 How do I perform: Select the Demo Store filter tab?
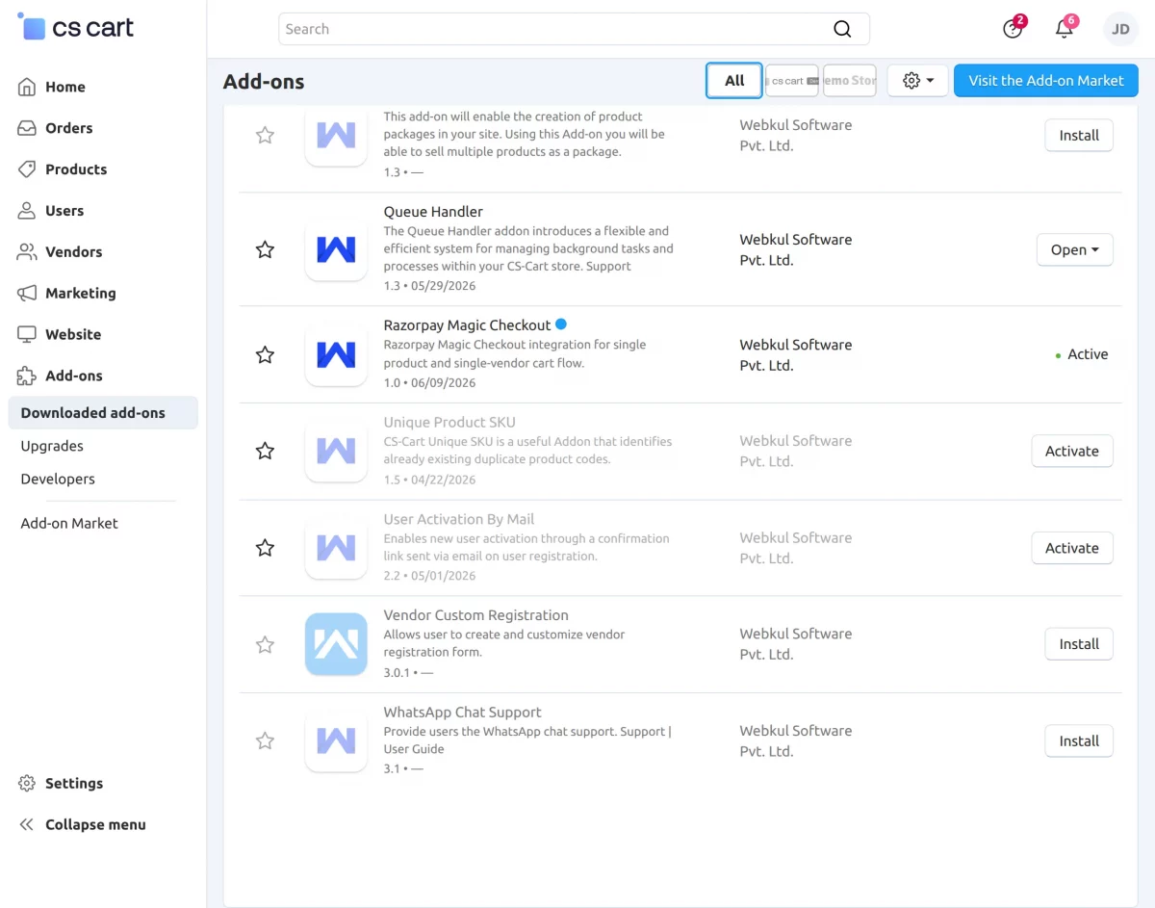[850, 81]
